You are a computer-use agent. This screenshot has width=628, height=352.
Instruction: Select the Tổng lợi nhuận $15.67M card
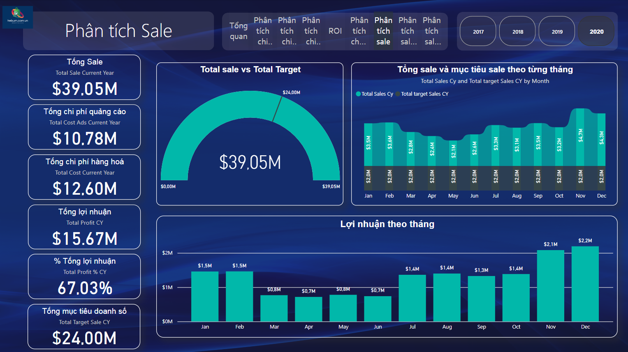tap(84, 227)
